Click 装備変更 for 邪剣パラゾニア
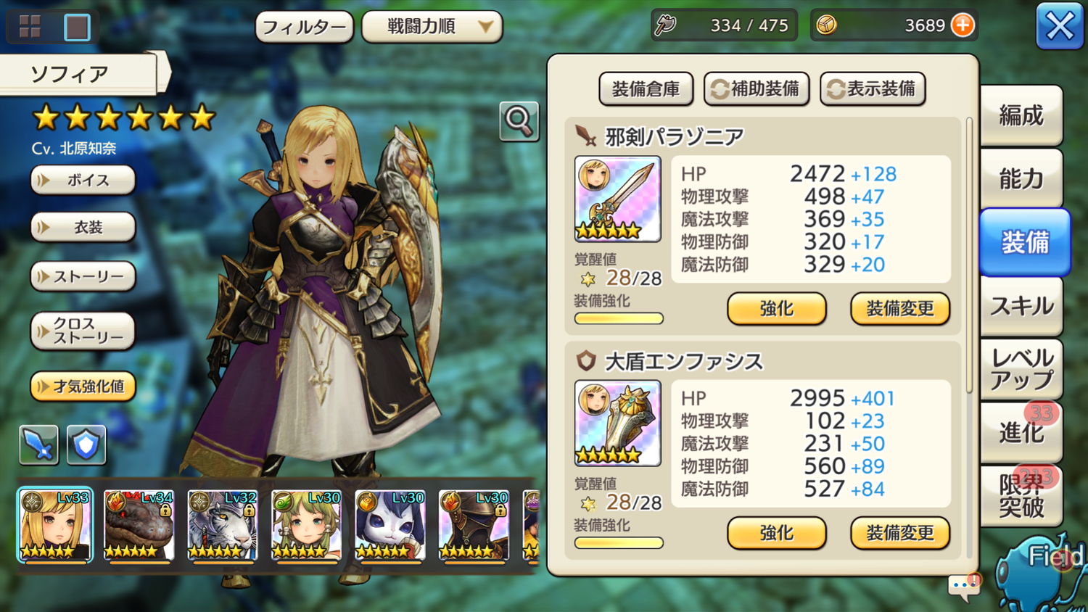The image size is (1088, 612). (x=900, y=309)
